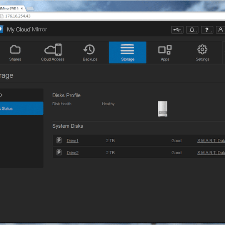This screenshot has height=225, width=225.
Task: Click the Disk Health label
Action: (x=62, y=104)
